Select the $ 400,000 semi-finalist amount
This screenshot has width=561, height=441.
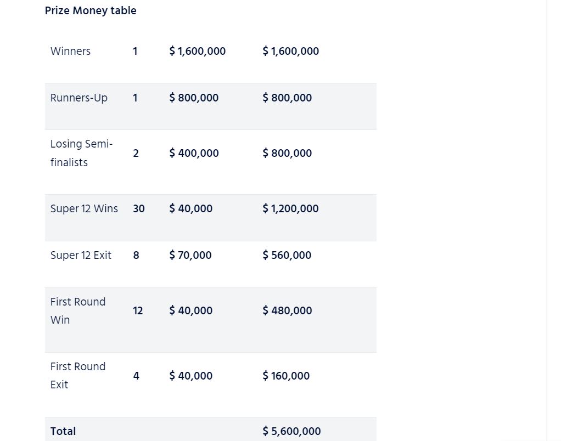click(x=194, y=153)
